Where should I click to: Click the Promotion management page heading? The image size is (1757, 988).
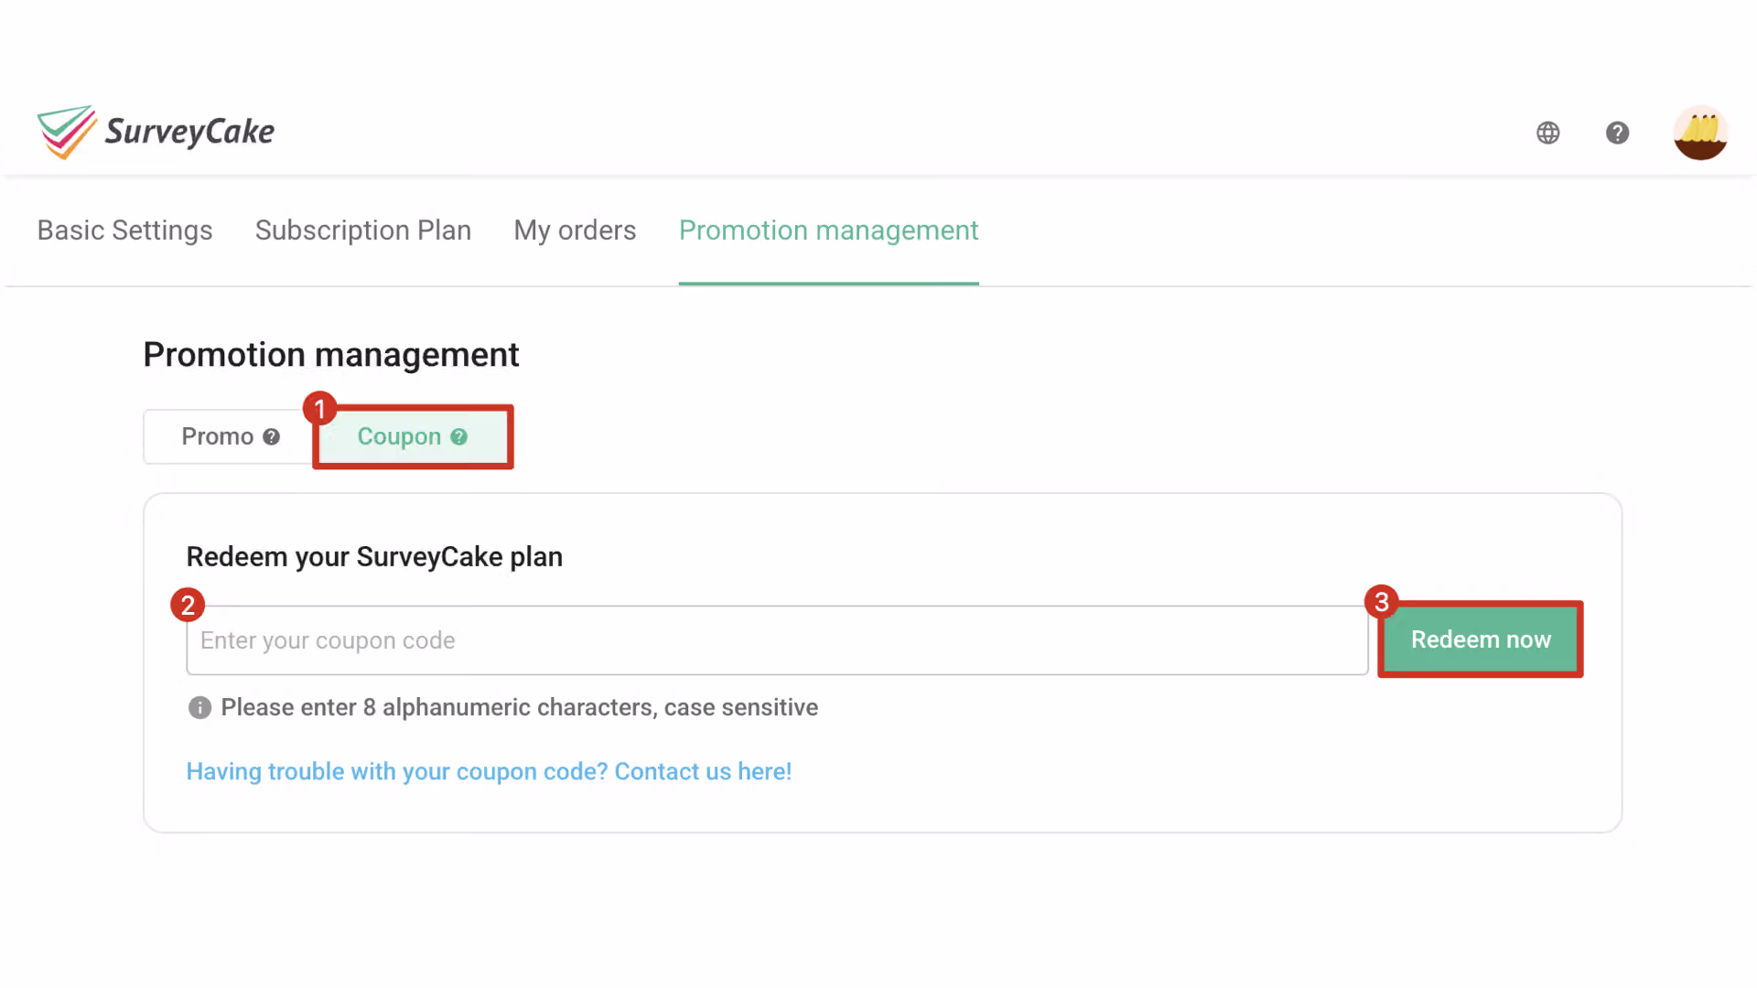(330, 355)
